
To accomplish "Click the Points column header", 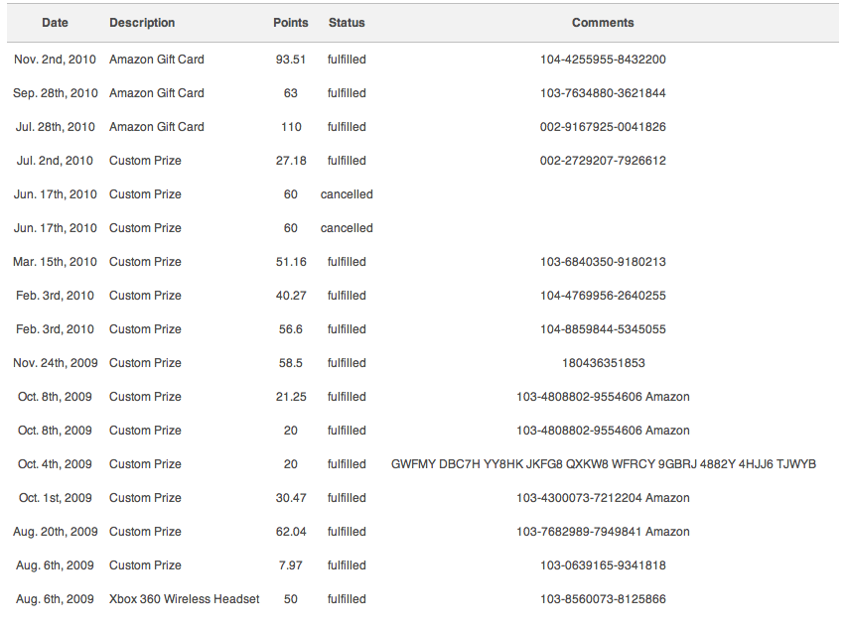I will (x=291, y=23).
